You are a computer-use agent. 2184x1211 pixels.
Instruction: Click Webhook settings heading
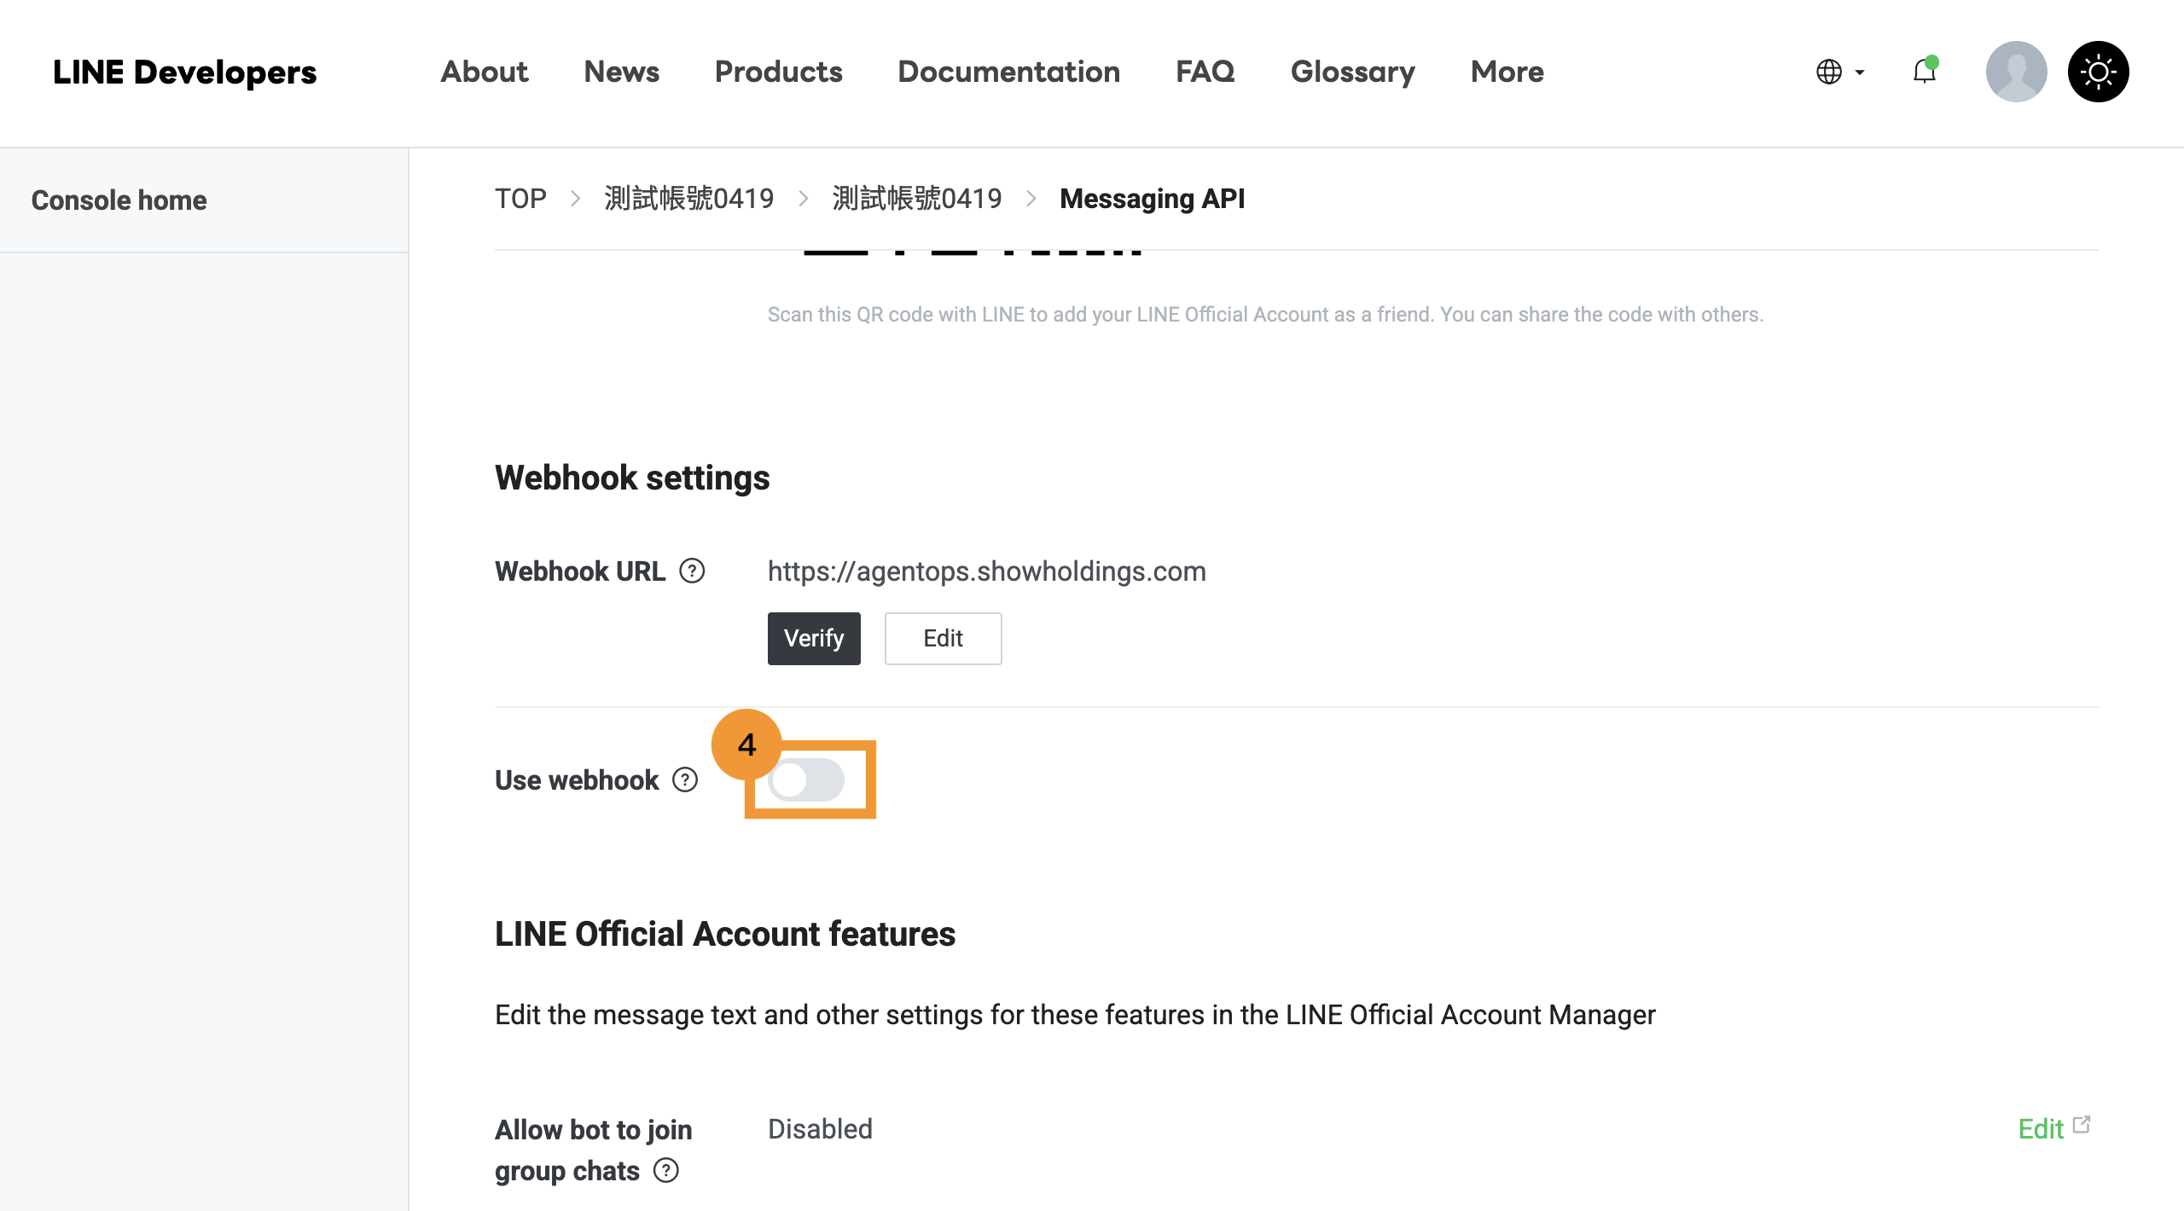click(632, 478)
